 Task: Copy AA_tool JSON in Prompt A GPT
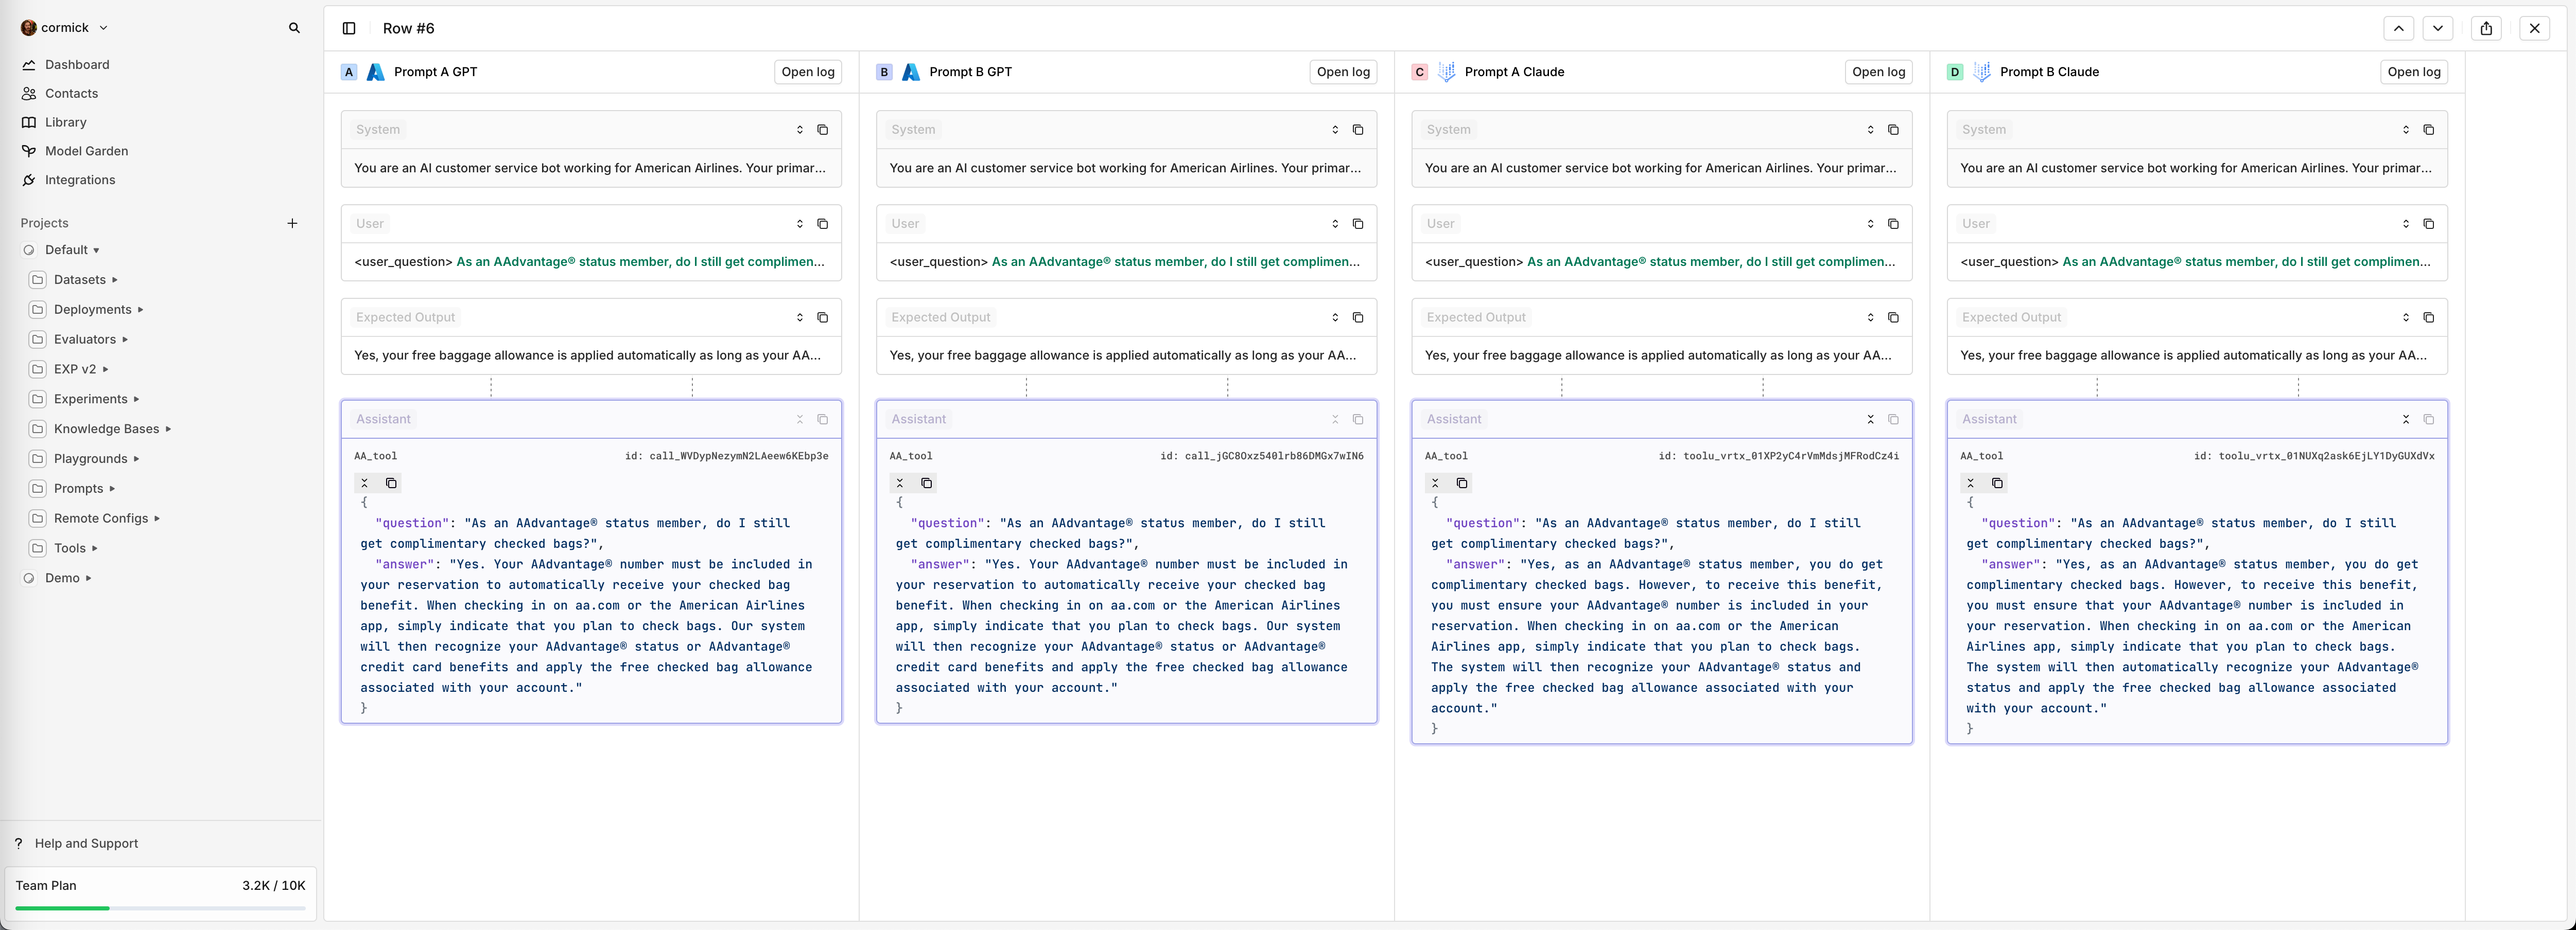pos(391,484)
